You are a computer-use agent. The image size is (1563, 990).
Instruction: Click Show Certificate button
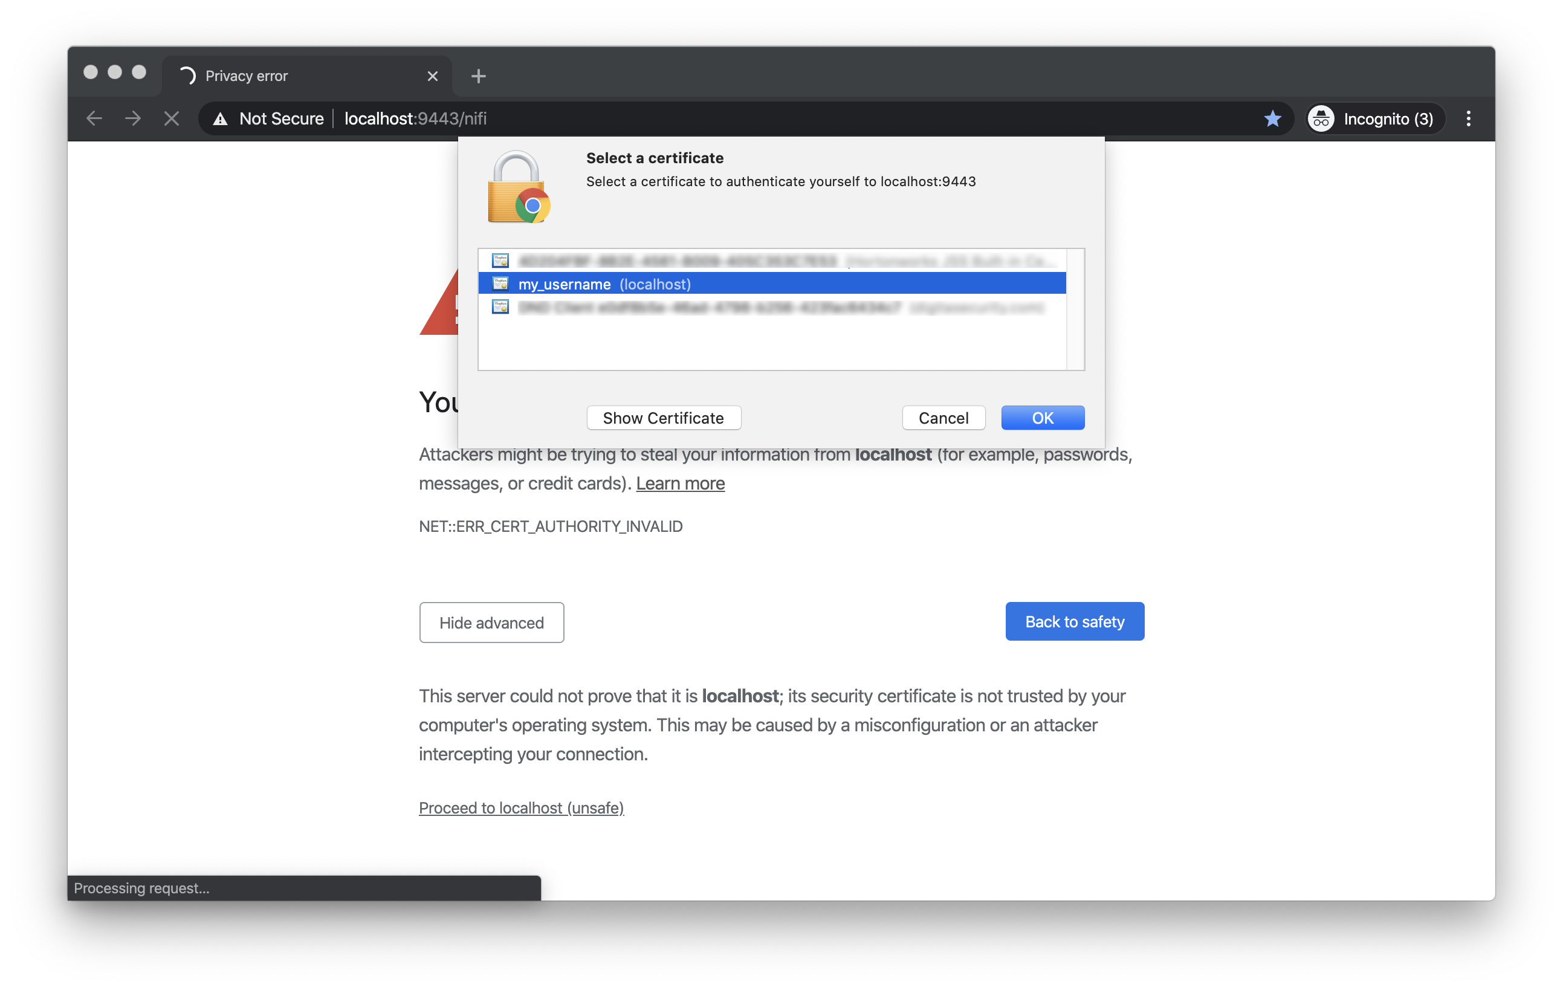click(663, 417)
